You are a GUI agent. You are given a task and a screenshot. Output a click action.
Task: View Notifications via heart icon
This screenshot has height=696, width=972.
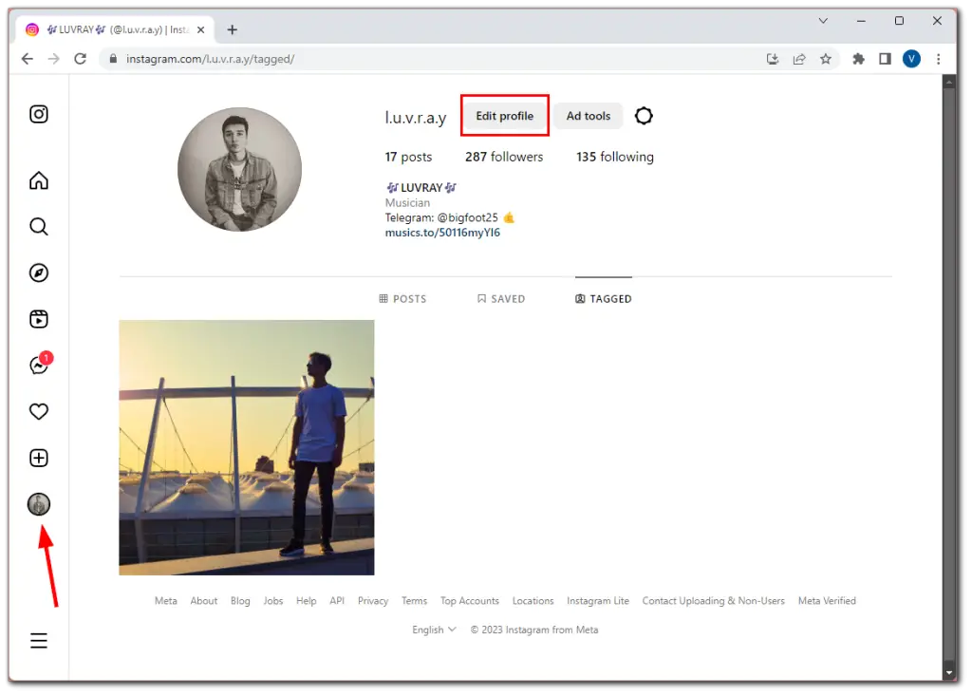click(x=38, y=411)
